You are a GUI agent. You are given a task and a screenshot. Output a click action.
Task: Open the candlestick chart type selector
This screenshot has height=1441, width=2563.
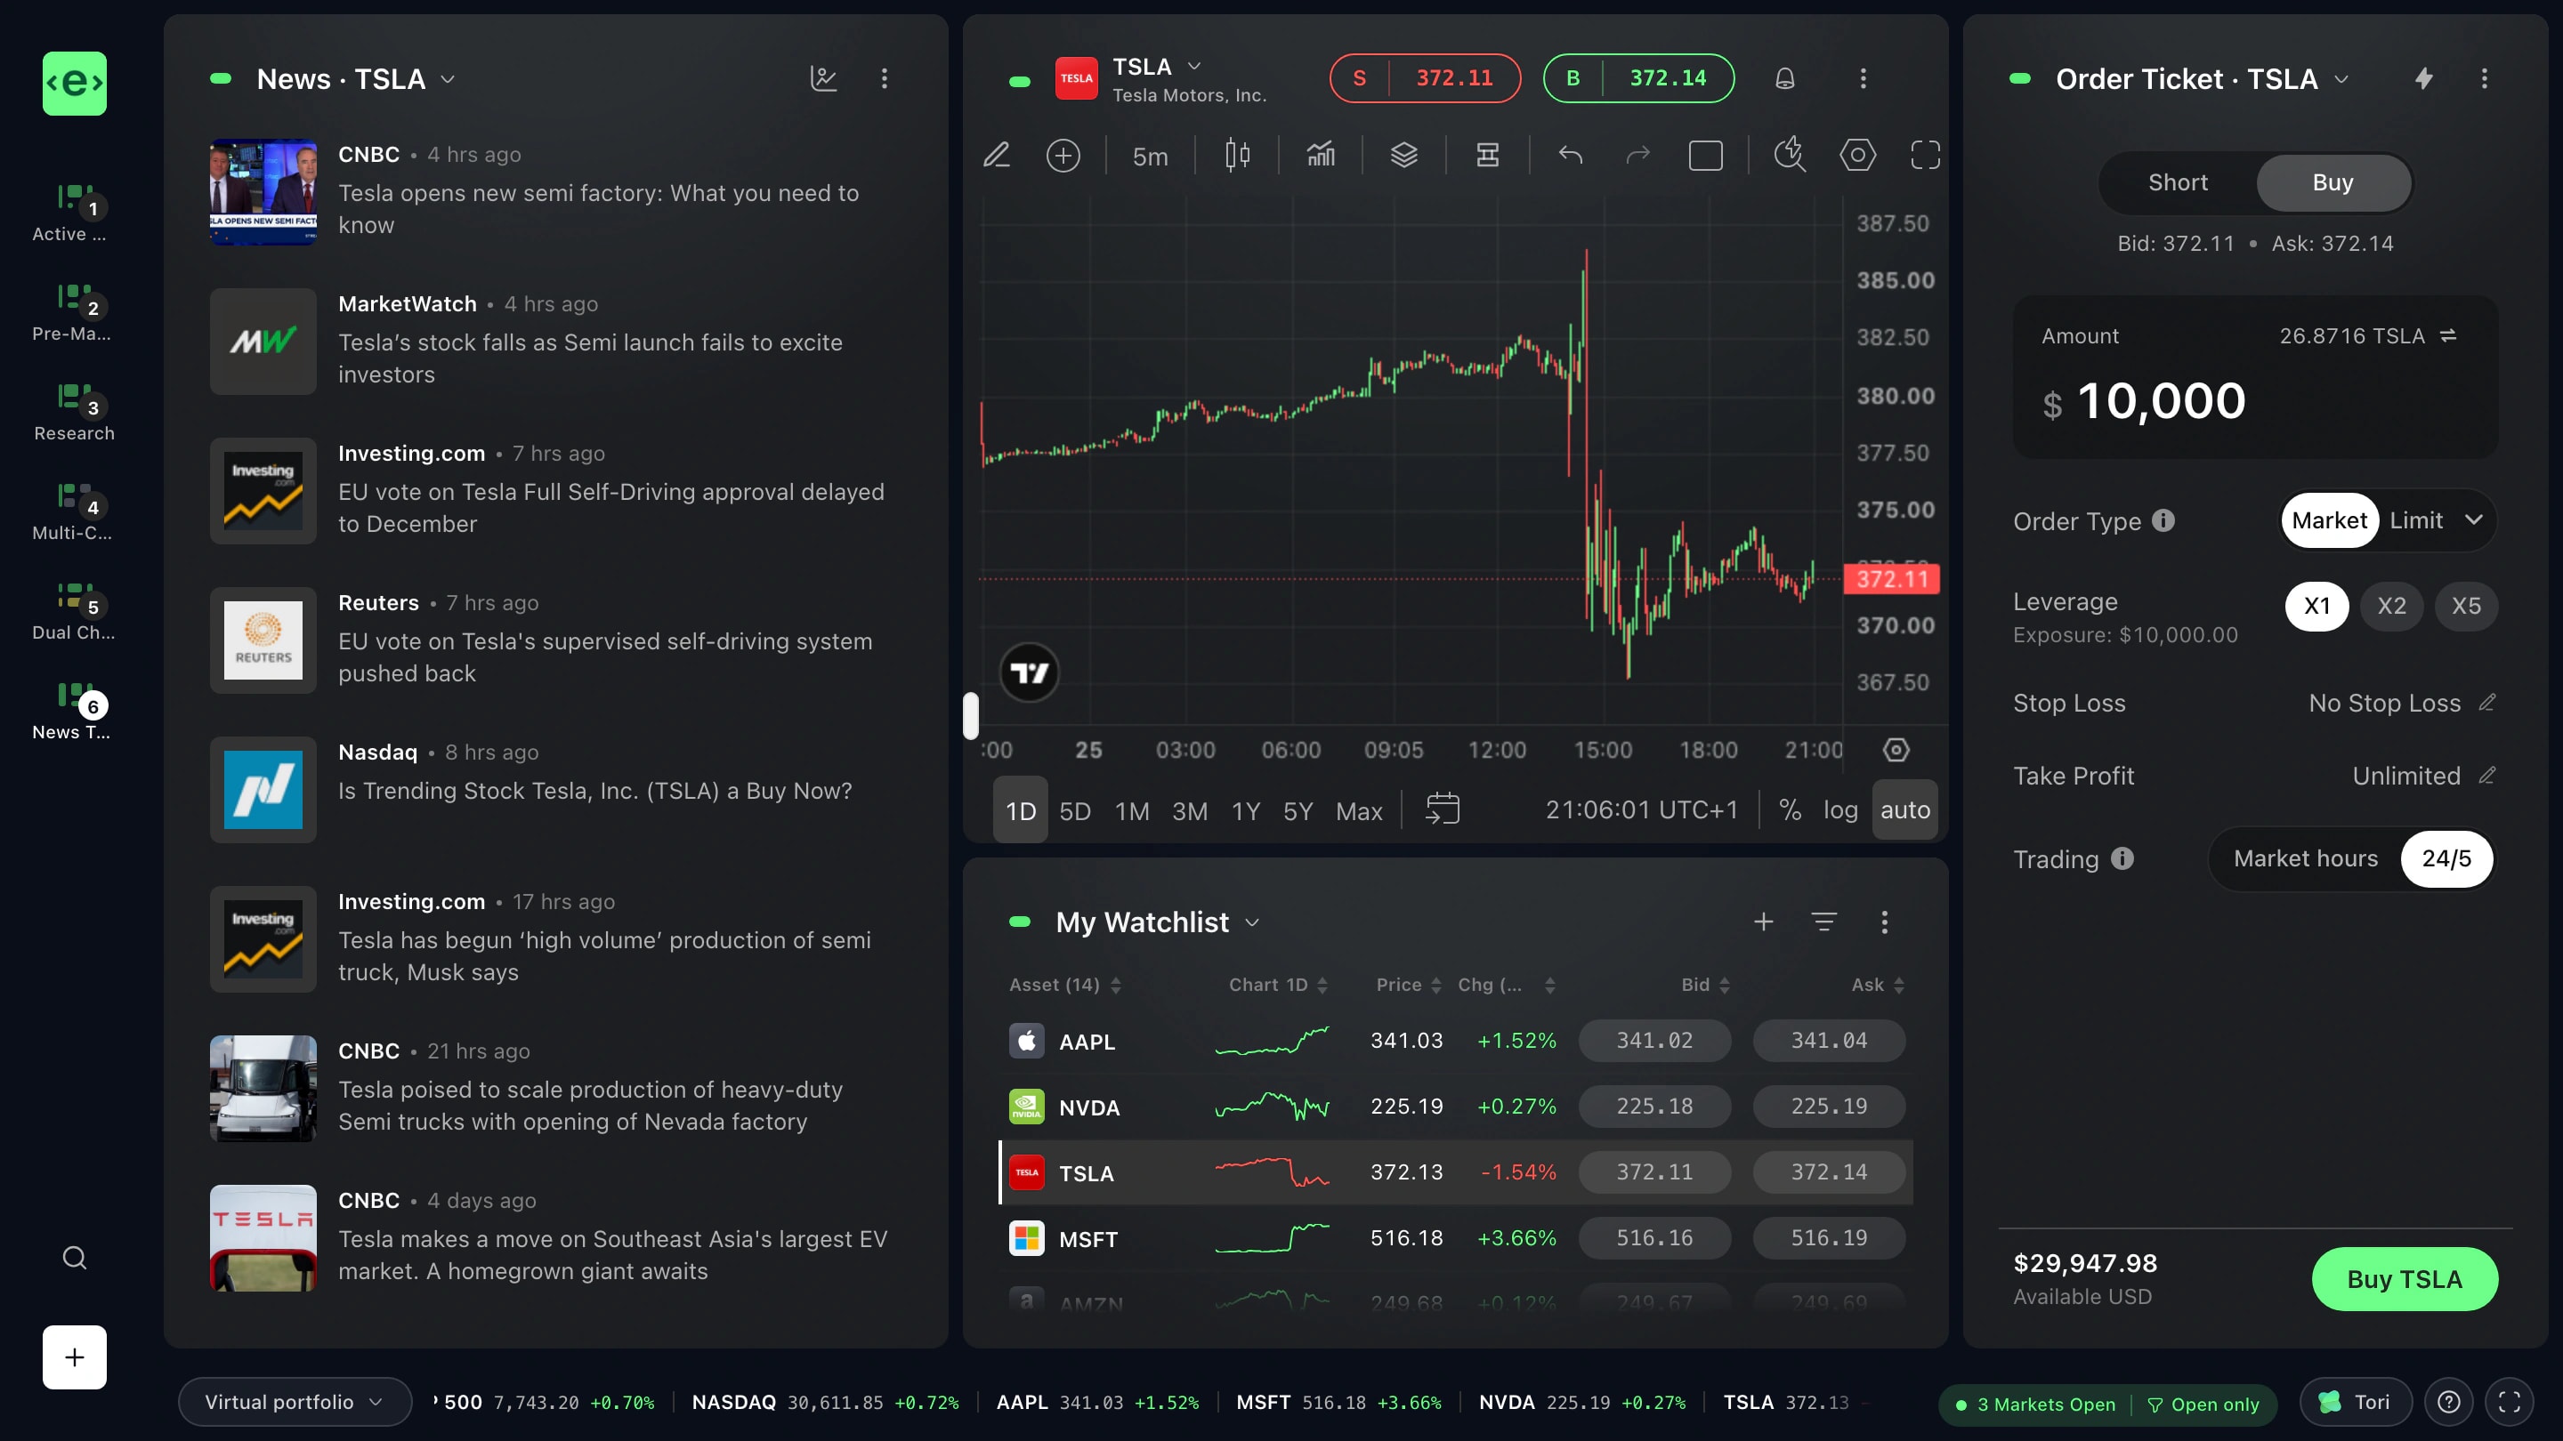pos(1237,155)
